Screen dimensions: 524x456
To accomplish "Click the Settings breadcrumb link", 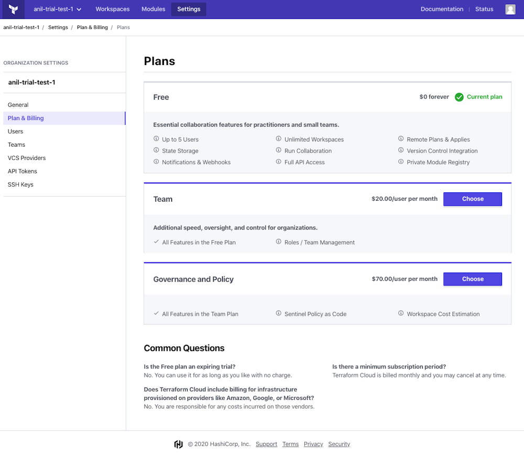I will tap(58, 27).
